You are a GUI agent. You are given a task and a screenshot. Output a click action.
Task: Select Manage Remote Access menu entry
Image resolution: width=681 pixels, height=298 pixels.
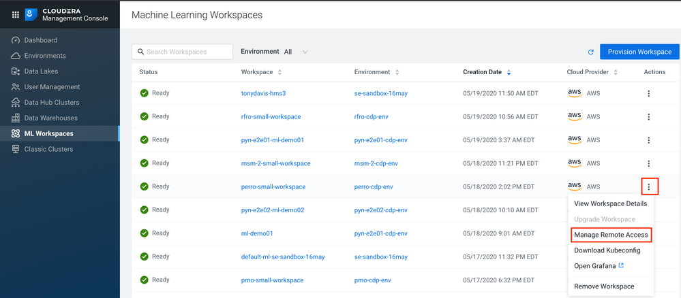(x=611, y=235)
